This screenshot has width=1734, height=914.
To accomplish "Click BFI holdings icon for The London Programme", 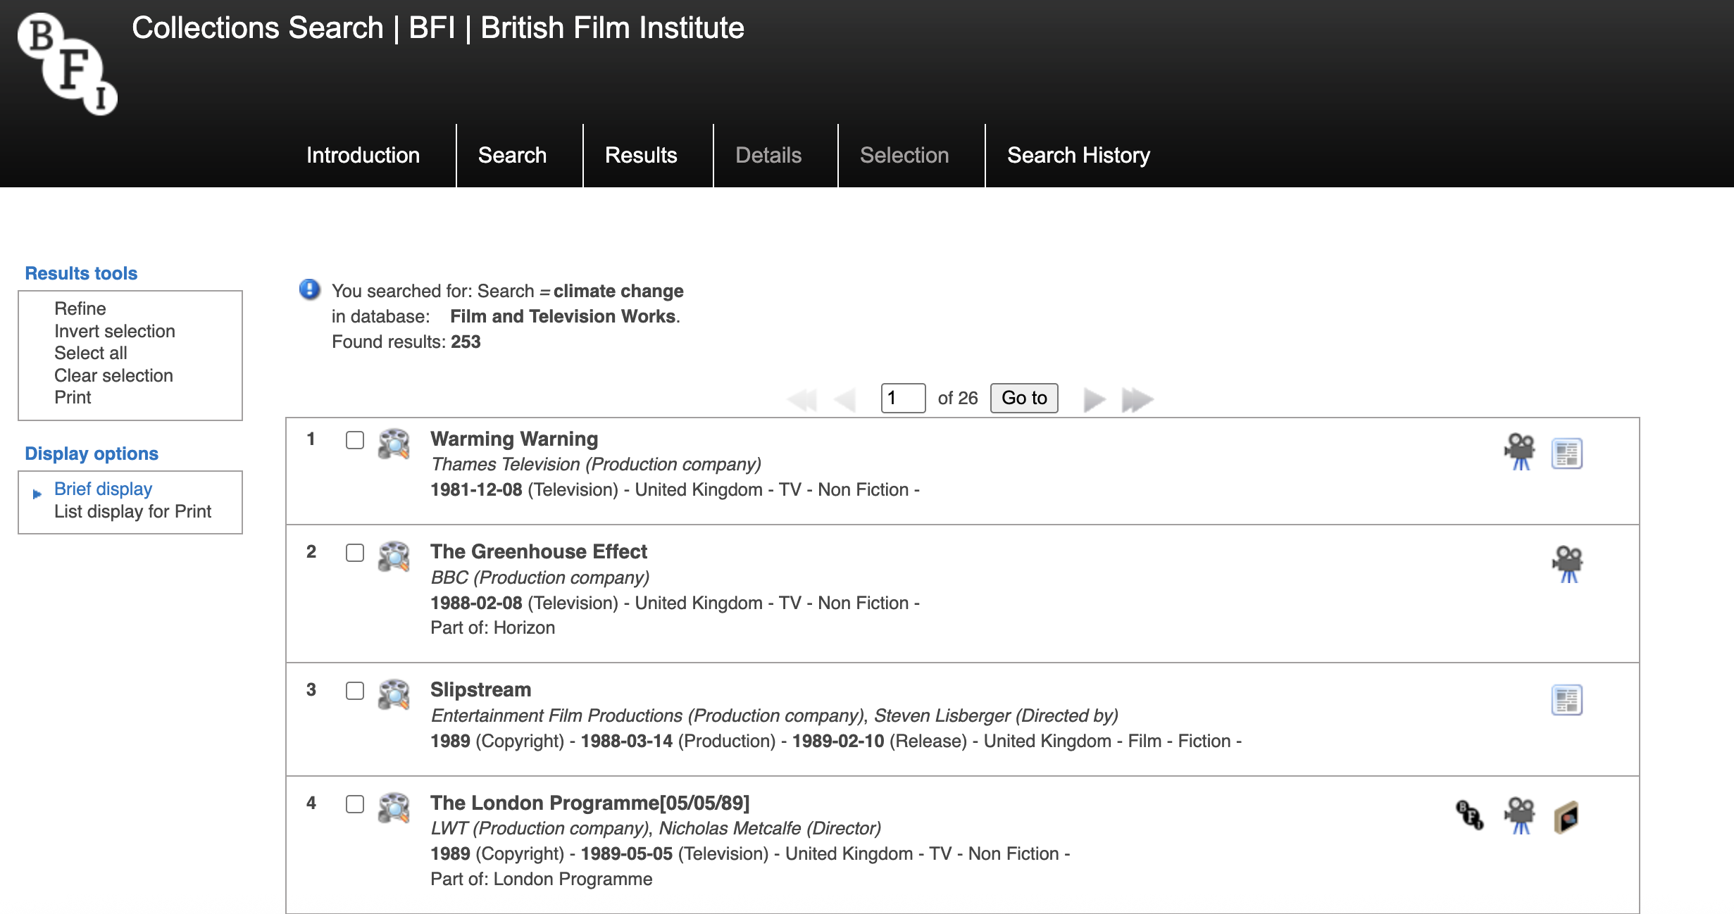I will click(1469, 815).
